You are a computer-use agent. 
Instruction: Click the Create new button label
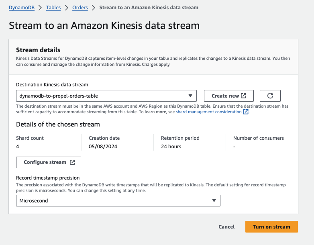(225, 96)
